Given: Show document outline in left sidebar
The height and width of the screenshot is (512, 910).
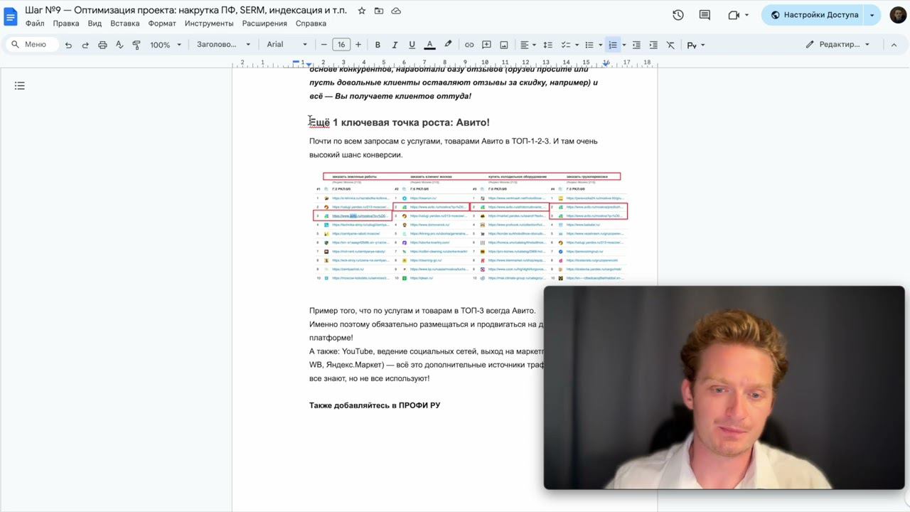Looking at the screenshot, I should click(20, 86).
